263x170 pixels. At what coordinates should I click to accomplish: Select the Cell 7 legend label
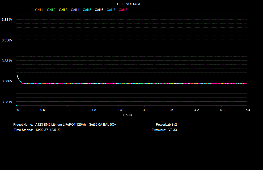pyautogui.click(x=111, y=10)
